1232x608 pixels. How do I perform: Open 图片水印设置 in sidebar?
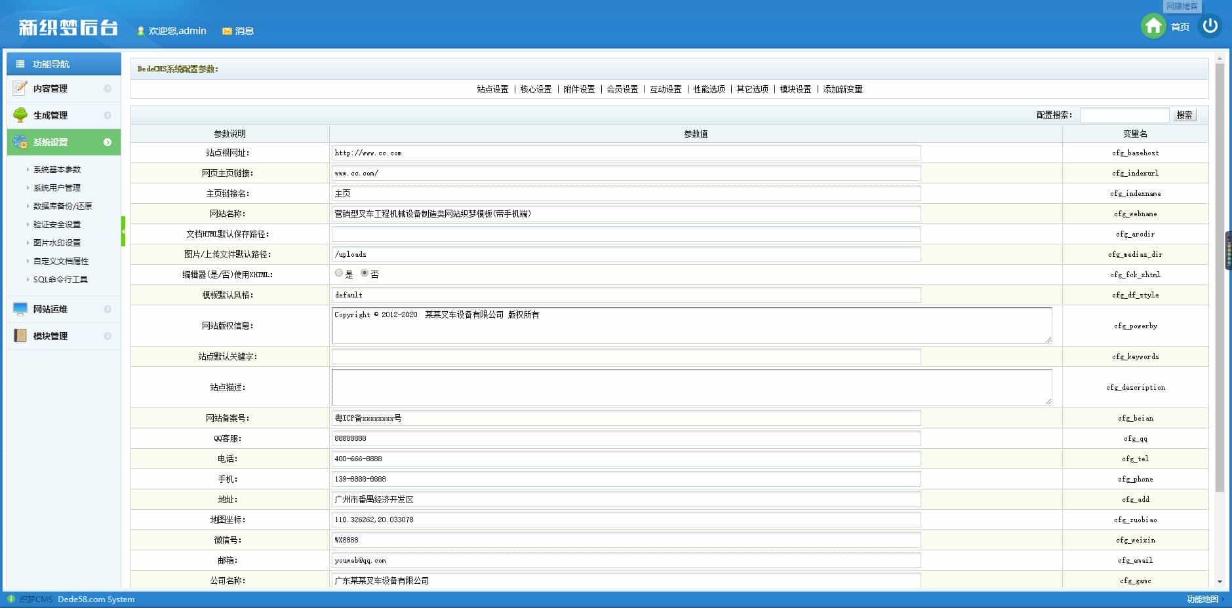click(57, 242)
